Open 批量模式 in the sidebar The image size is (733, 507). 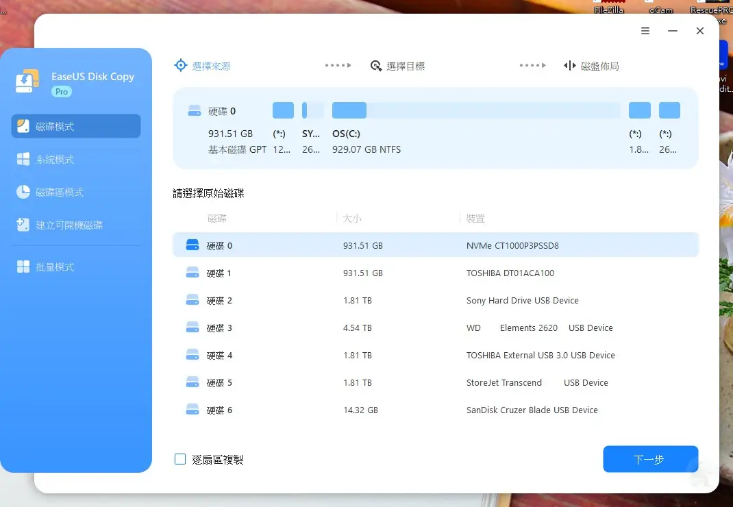pyautogui.click(x=76, y=267)
